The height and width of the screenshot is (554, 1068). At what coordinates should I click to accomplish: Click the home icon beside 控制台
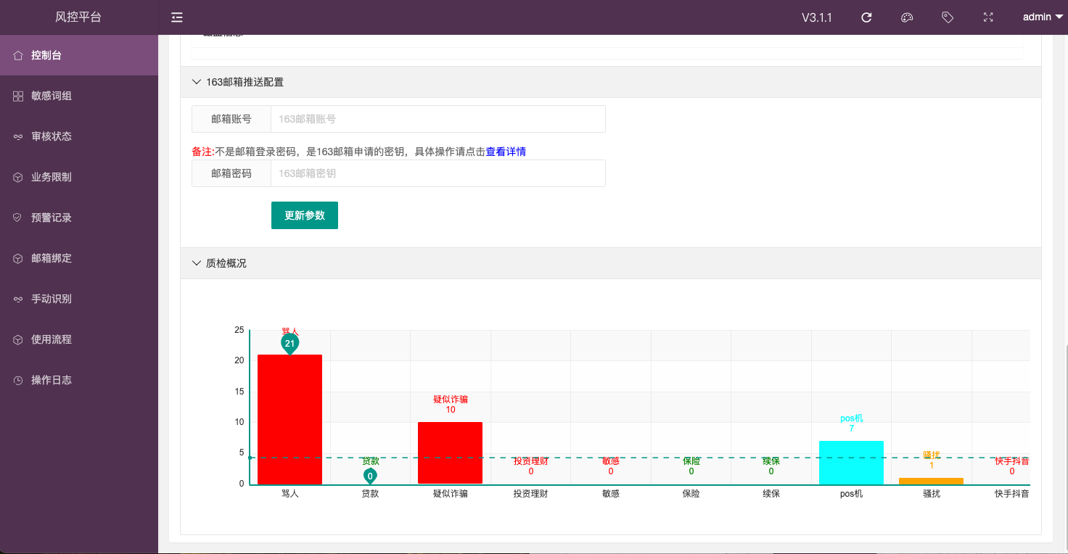(18, 55)
